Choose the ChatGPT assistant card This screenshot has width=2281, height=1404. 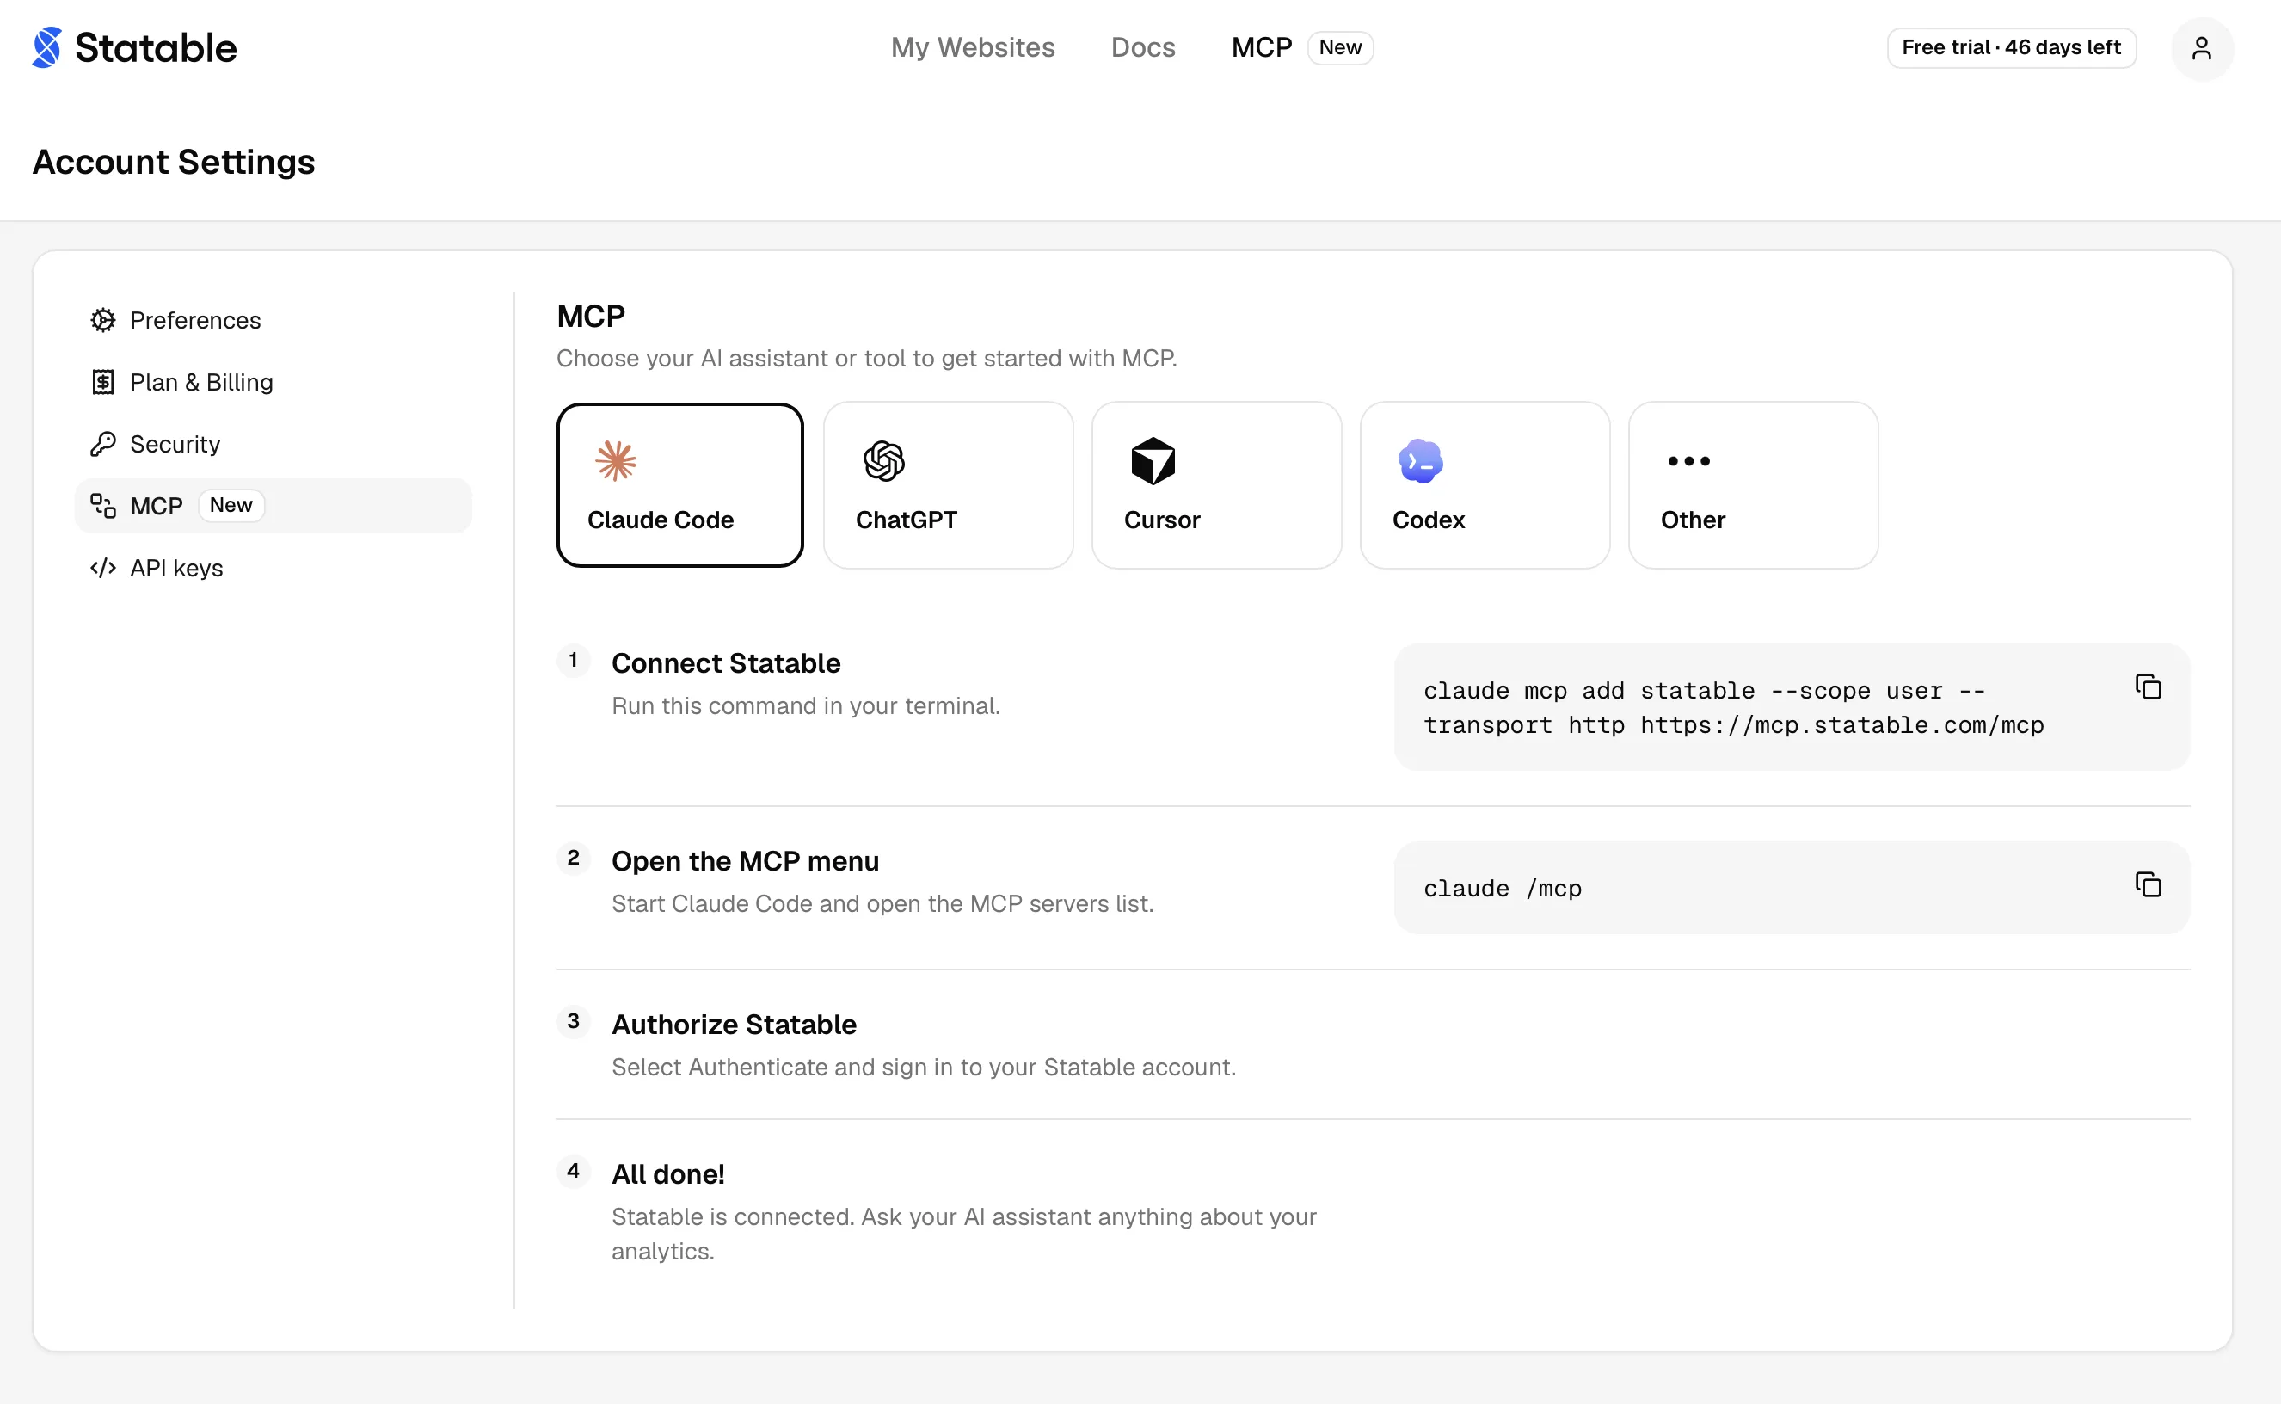(949, 484)
